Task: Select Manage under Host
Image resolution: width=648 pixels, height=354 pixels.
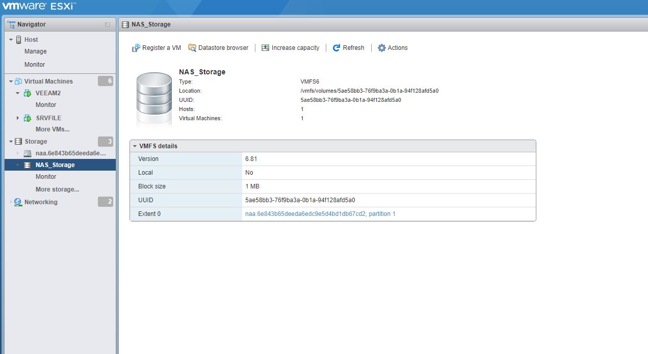Action: [x=35, y=51]
